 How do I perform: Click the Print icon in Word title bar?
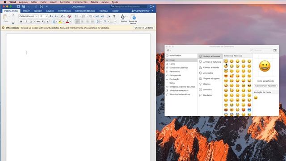click(42, 6)
